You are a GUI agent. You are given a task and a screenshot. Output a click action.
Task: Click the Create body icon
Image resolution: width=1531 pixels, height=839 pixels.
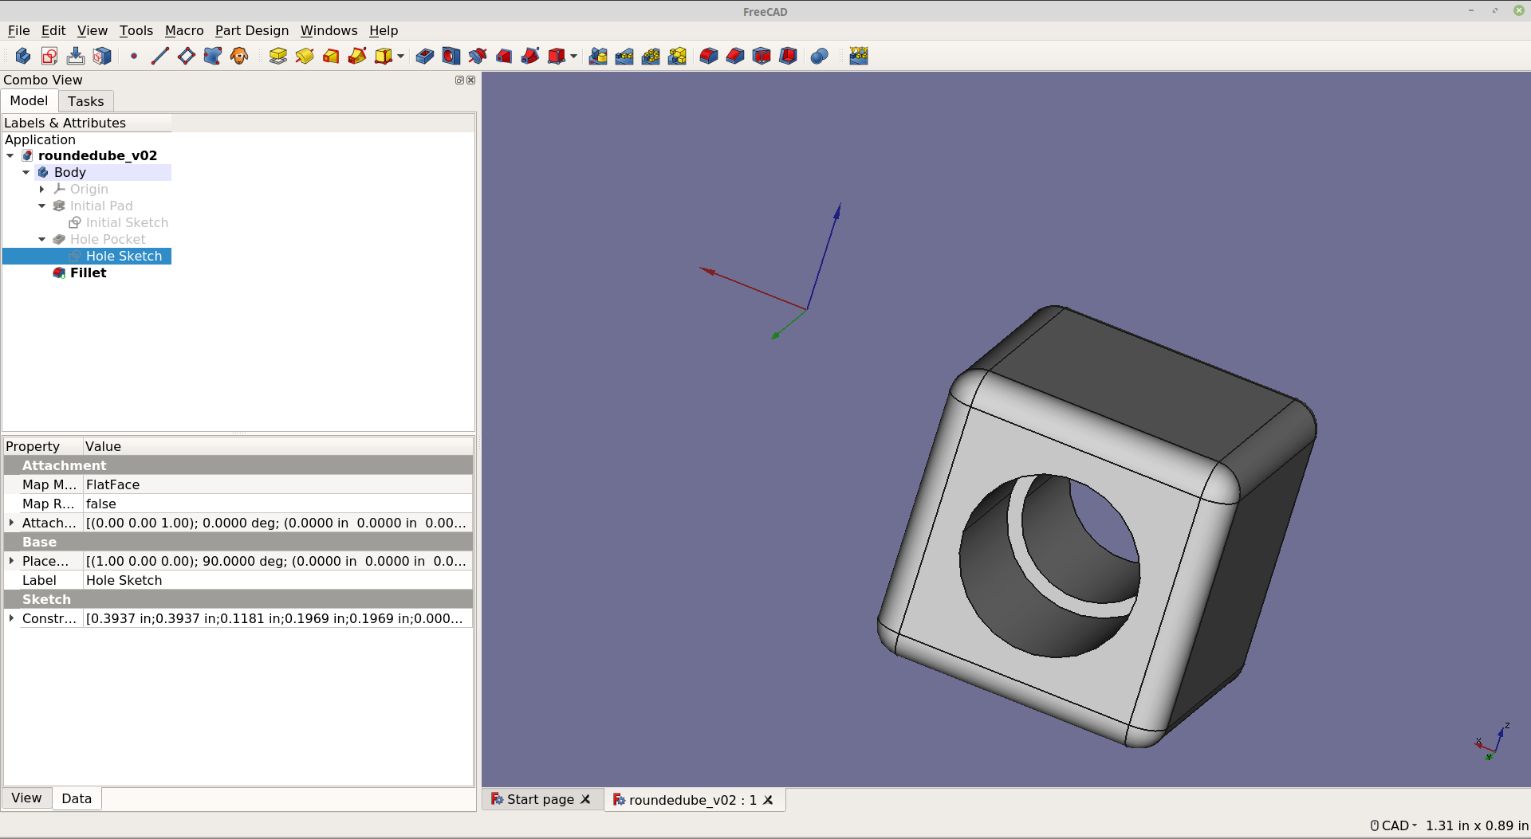pyautogui.click(x=23, y=56)
